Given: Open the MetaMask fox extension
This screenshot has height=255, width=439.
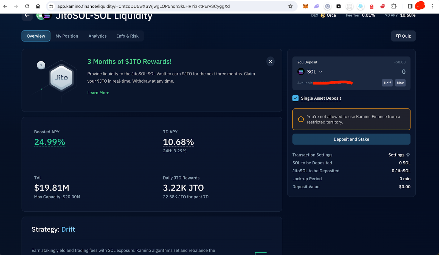Looking at the screenshot, I should (305, 6).
